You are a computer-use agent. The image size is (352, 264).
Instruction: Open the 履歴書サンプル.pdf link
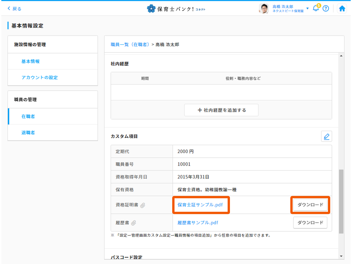(198, 223)
